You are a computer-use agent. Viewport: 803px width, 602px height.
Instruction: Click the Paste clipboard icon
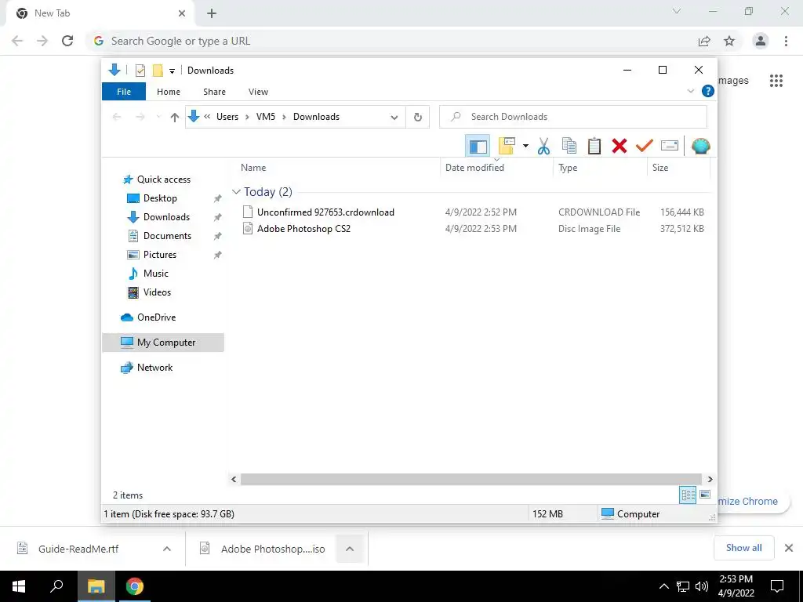point(594,147)
